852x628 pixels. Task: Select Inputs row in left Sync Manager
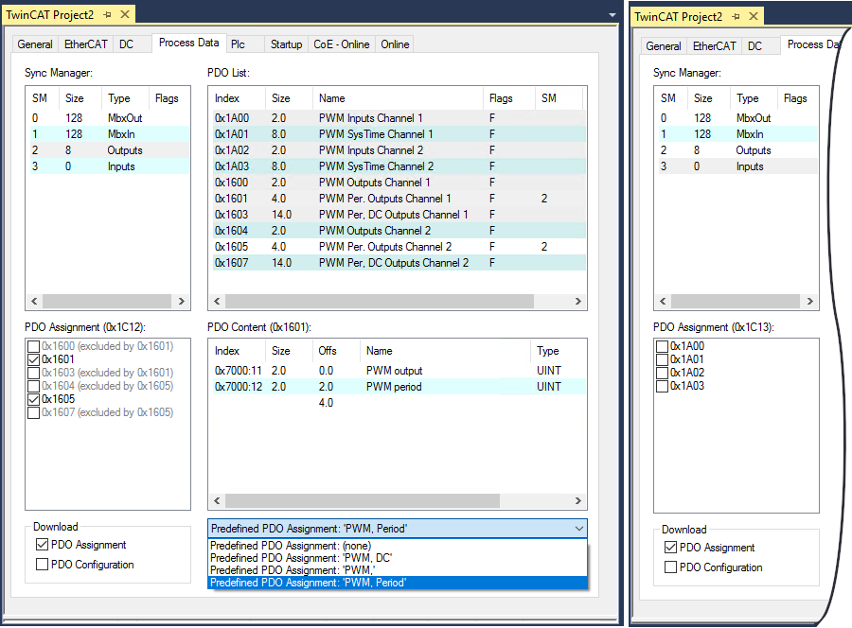[108, 166]
